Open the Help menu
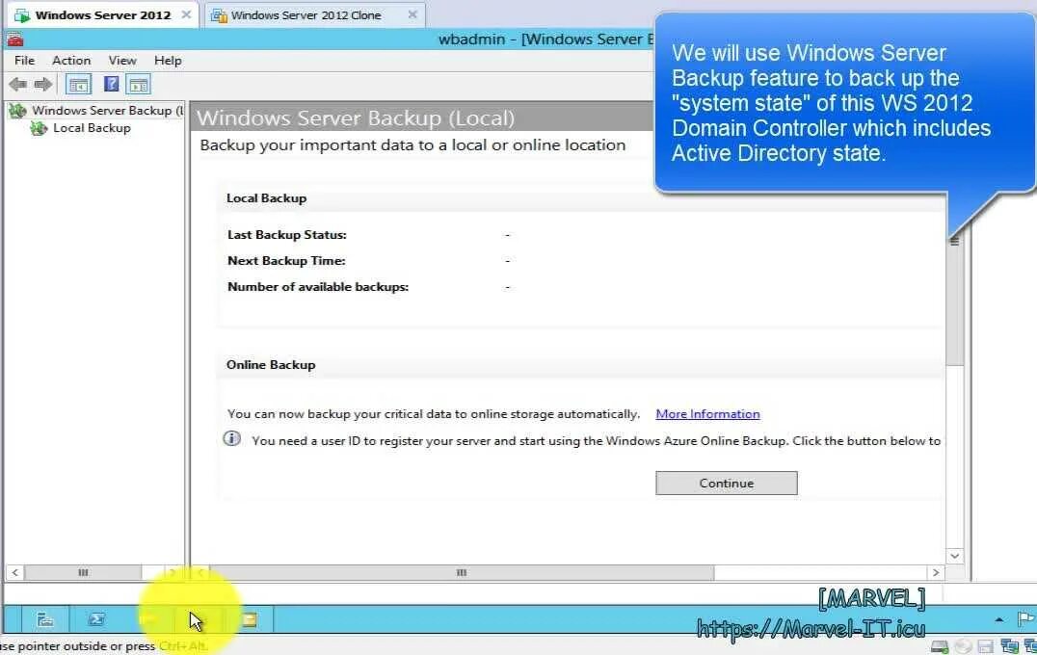This screenshot has width=1037, height=655. tap(168, 60)
